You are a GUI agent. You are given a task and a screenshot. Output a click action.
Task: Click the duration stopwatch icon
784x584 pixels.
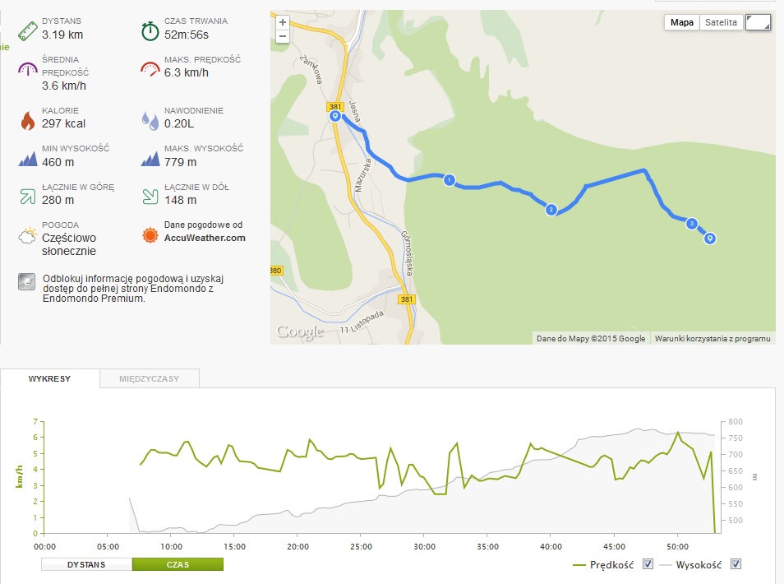click(x=150, y=30)
